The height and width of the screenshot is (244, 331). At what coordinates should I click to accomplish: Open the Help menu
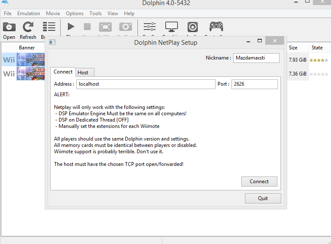[x=129, y=14]
